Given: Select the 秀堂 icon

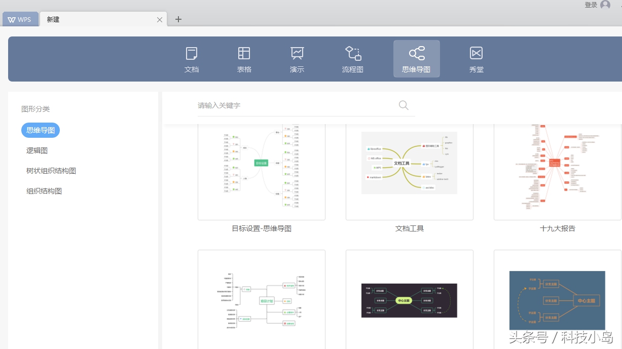Looking at the screenshot, I should point(477,58).
